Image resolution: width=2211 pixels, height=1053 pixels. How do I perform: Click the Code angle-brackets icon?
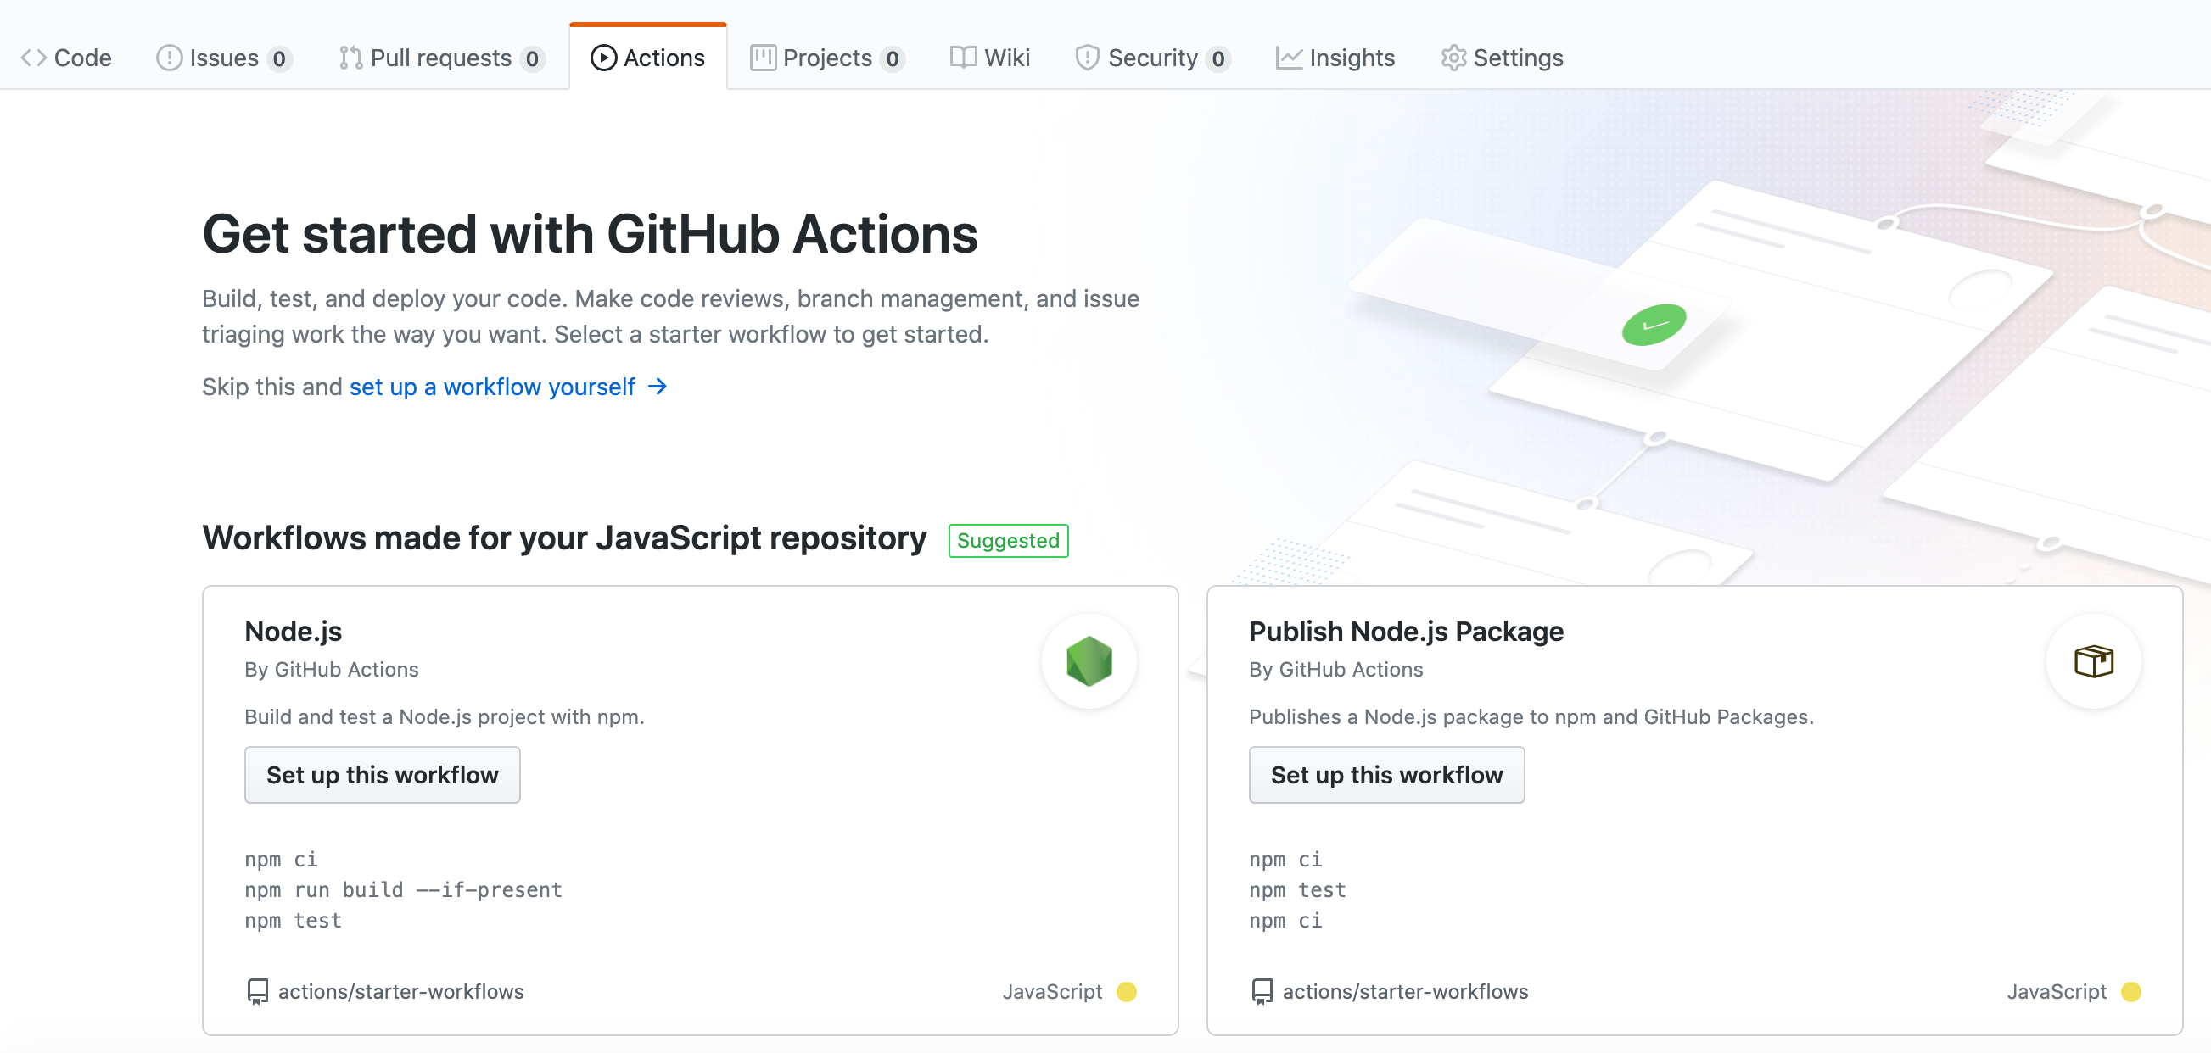coord(35,58)
